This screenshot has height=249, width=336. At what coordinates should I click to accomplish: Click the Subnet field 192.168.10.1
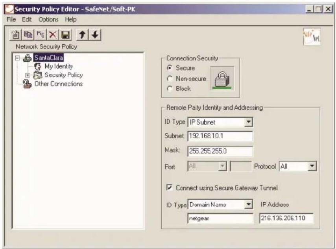point(220,136)
